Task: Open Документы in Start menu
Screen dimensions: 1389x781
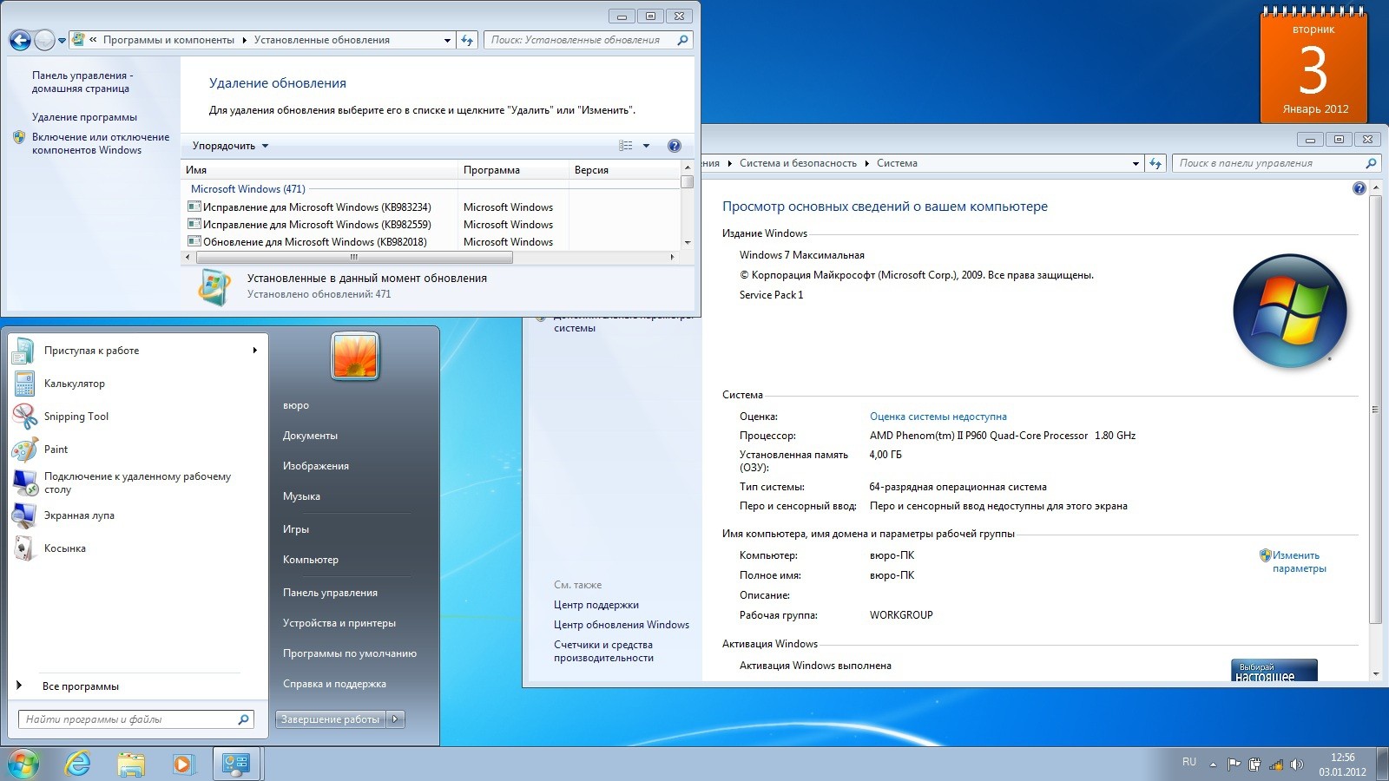Action: [310, 436]
